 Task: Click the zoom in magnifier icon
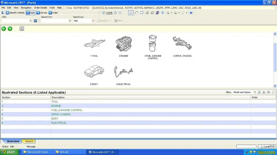[104, 13]
